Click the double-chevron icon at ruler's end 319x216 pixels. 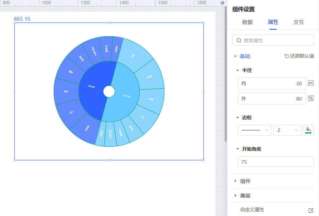point(223,3)
